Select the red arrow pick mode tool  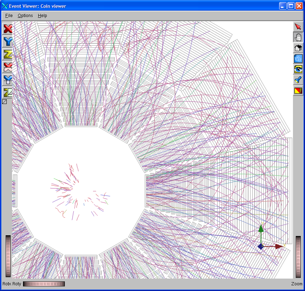298,27
